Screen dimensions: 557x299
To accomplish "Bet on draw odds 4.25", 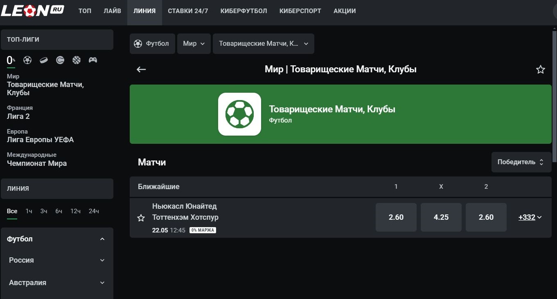I will (441, 217).
